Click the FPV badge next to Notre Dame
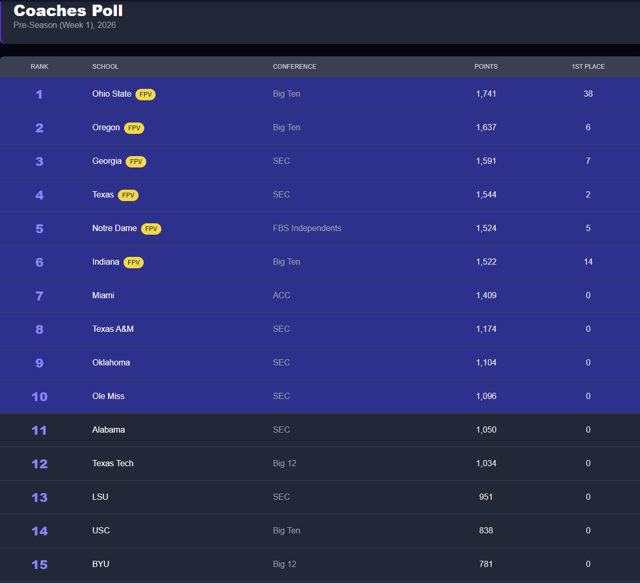 point(151,229)
